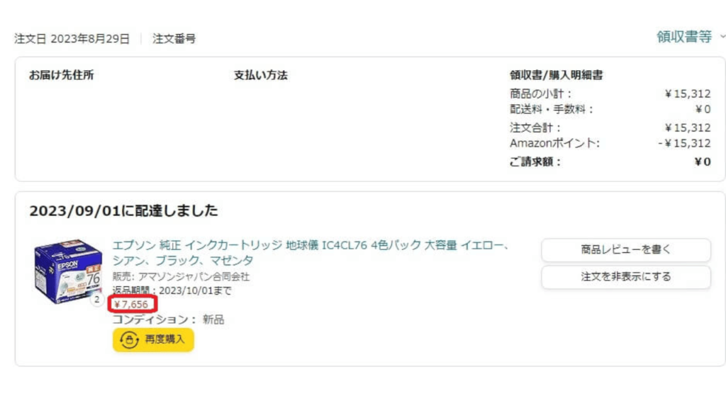Click the order date 2023年8月29日

point(90,39)
